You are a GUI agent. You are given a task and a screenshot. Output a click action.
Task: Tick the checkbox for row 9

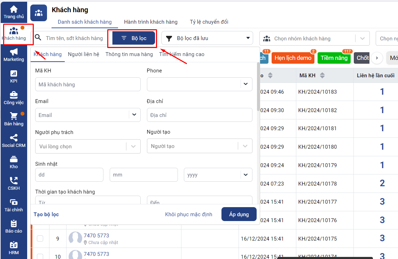coord(40,238)
